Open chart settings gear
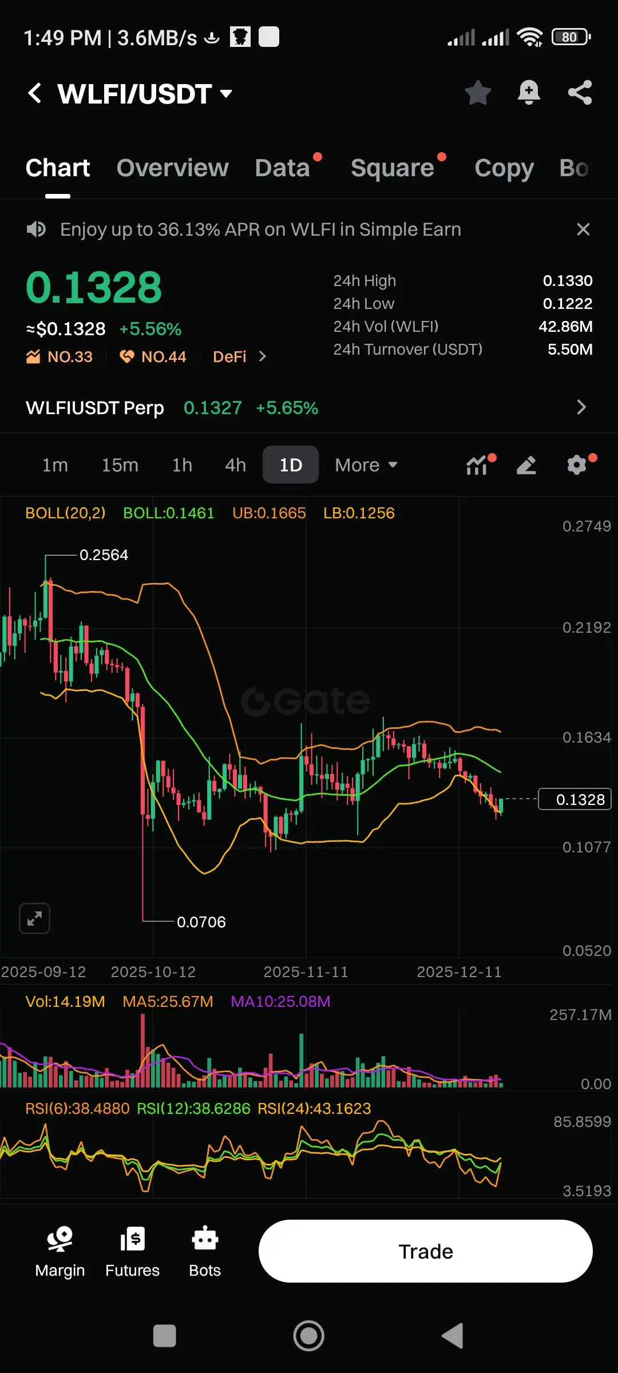Viewport: 618px width, 1373px height. (578, 465)
